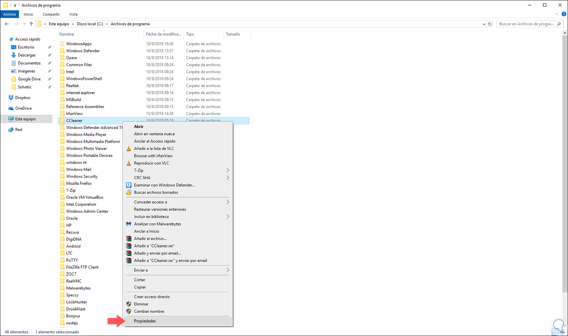The width and height of the screenshot is (568, 336).
Task: Click the Forward navigation arrow
Action: [x=17, y=24]
